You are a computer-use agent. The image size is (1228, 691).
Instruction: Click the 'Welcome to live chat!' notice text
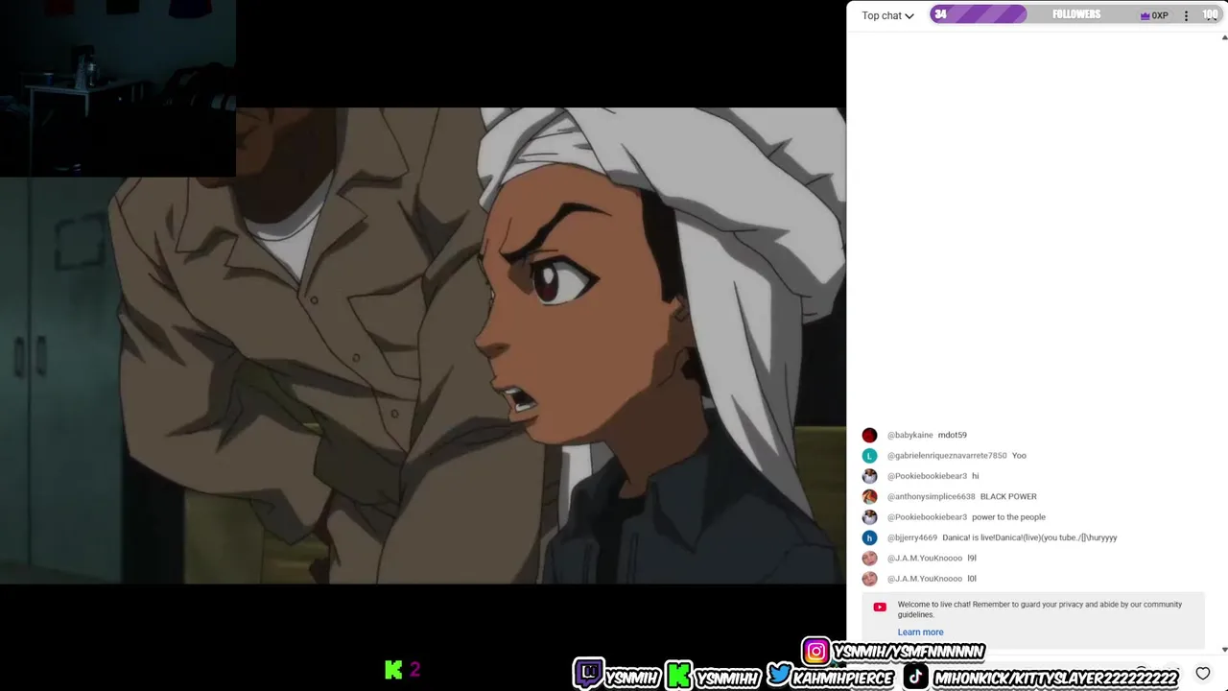1039,609
